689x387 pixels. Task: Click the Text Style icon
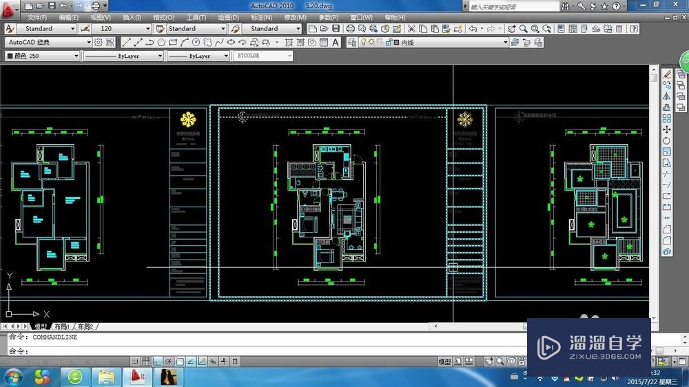click(x=10, y=28)
